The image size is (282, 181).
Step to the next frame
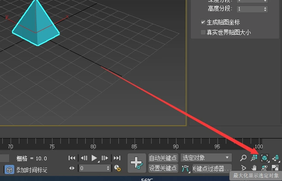(105, 158)
